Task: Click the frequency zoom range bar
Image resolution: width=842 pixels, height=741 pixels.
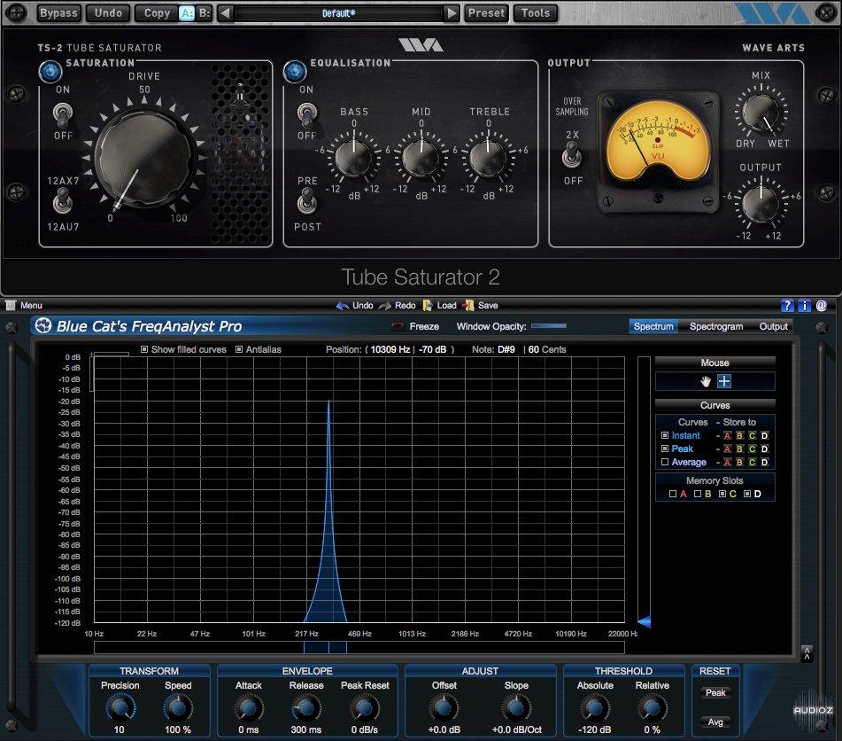Action: [359, 647]
